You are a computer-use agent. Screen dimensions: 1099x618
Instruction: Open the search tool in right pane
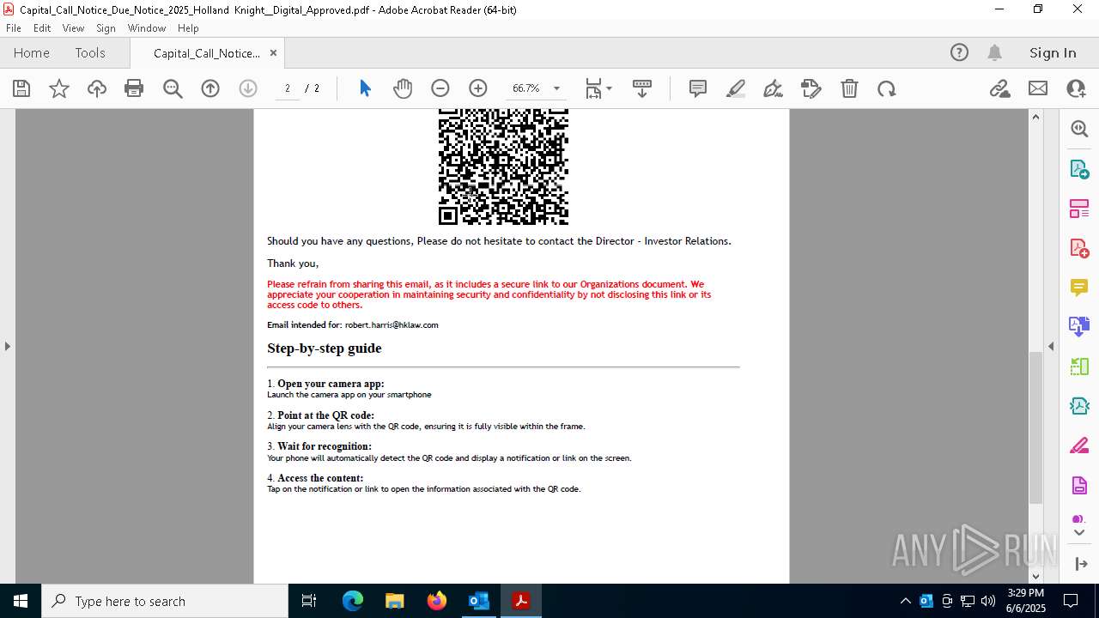[x=1079, y=129]
